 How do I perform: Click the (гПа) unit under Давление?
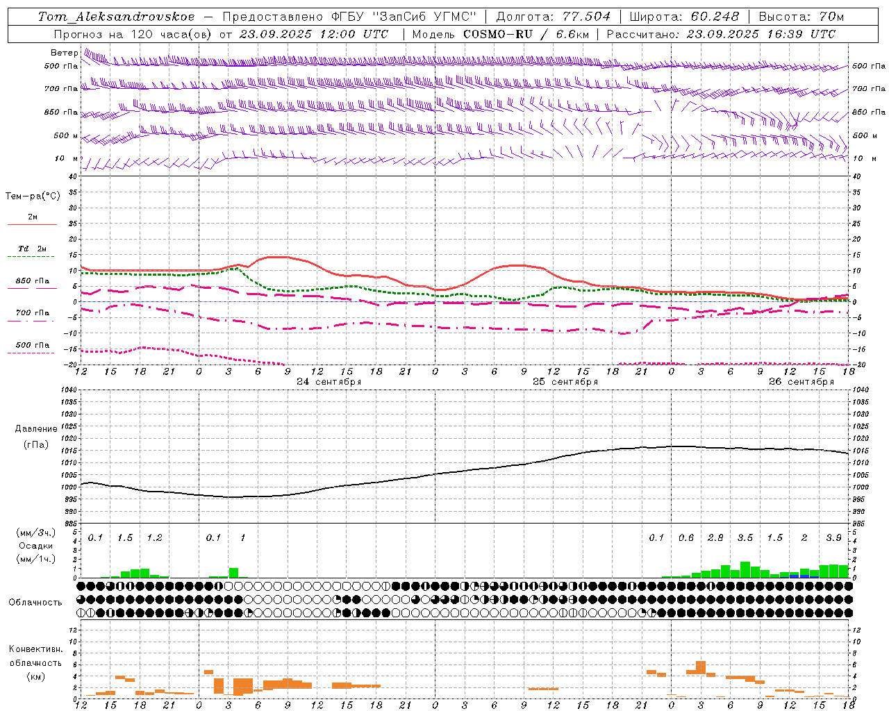36,445
